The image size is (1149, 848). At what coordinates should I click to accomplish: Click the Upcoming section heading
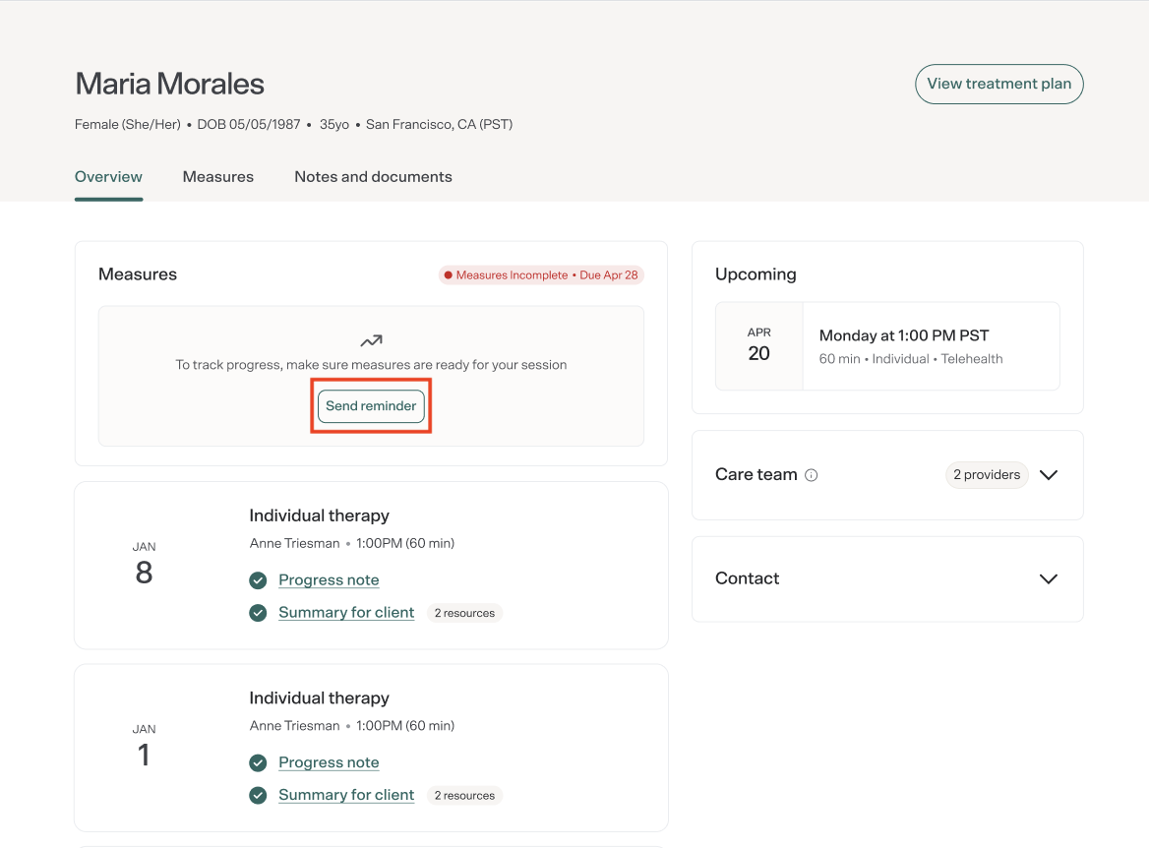(x=756, y=274)
